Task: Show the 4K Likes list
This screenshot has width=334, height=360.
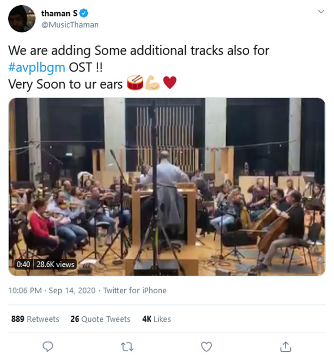Action: [x=156, y=319]
